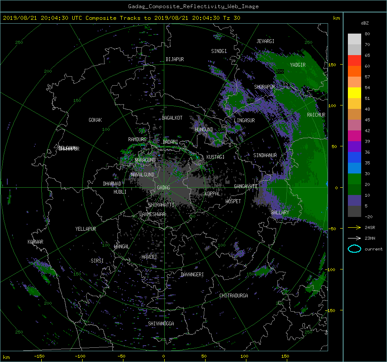
Task: Click the HUNGUND city label
Action: click(204, 129)
